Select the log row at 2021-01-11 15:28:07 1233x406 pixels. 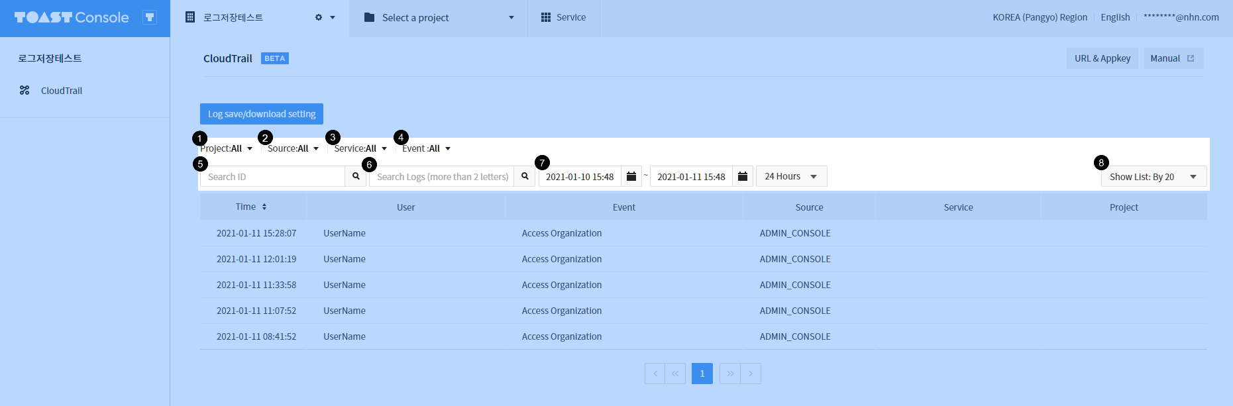pos(704,233)
